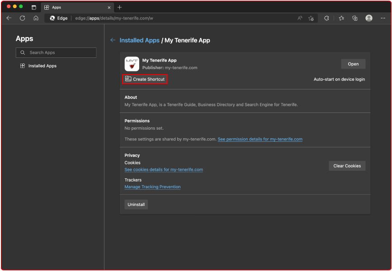Open the Favorites list
The height and width of the screenshot is (271, 392).
(341, 18)
